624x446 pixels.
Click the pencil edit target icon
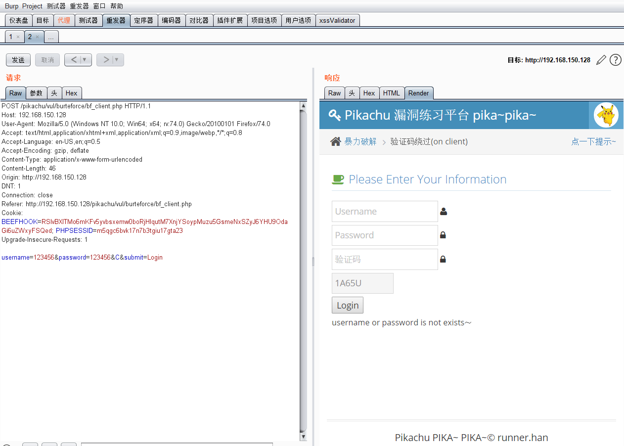(601, 60)
